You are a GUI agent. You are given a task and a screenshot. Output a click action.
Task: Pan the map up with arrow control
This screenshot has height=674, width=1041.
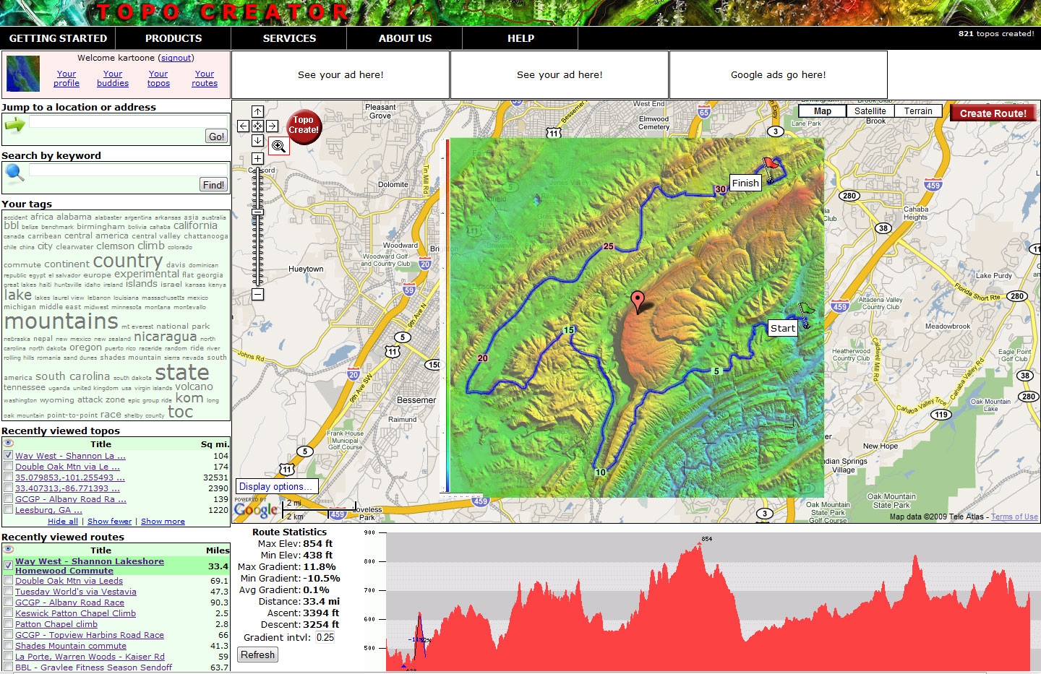coord(257,111)
